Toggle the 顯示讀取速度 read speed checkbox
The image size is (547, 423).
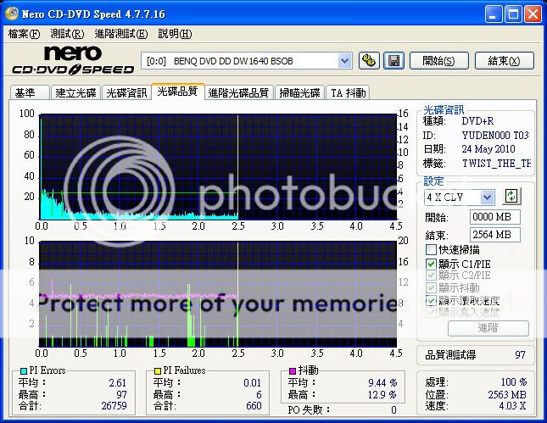(431, 300)
